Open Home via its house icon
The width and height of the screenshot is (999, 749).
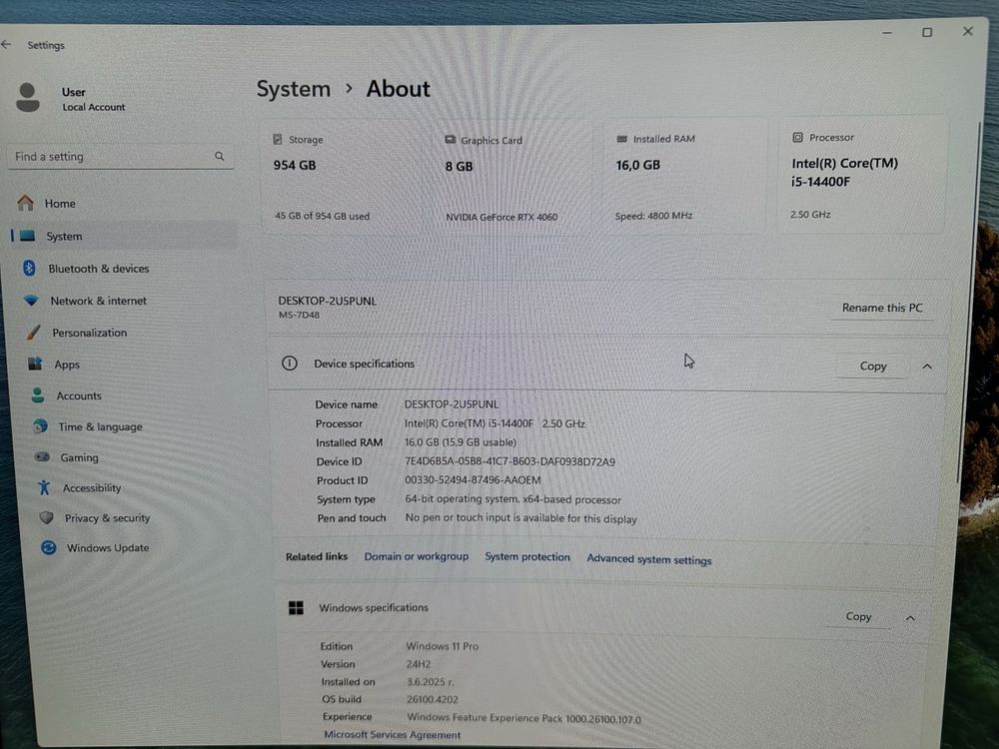tap(26, 203)
